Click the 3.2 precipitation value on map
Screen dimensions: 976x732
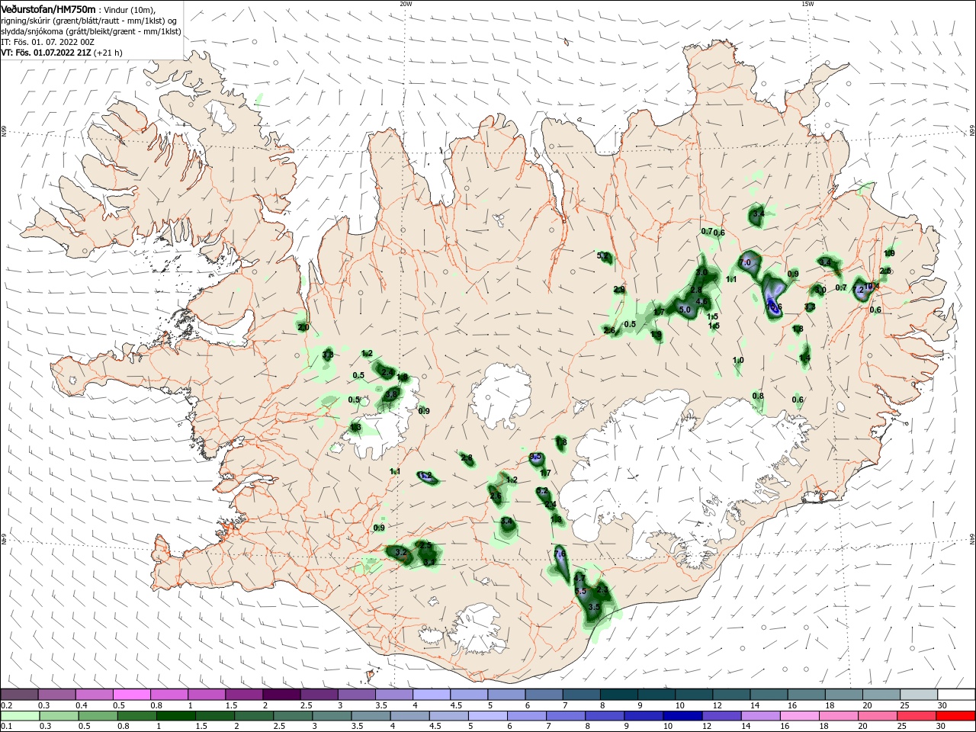(401, 551)
